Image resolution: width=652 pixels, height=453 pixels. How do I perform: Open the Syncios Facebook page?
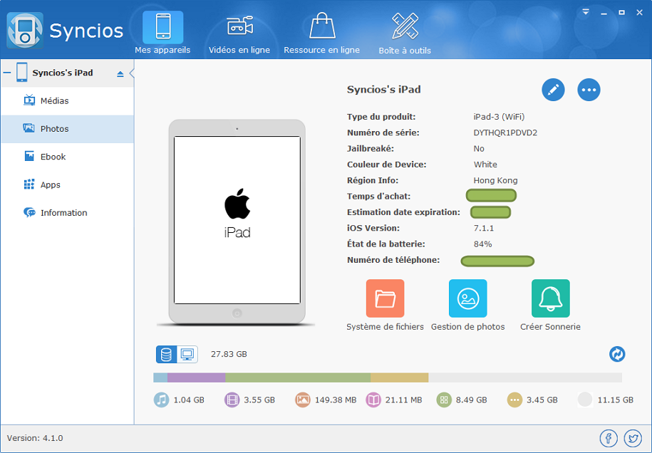(x=609, y=438)
